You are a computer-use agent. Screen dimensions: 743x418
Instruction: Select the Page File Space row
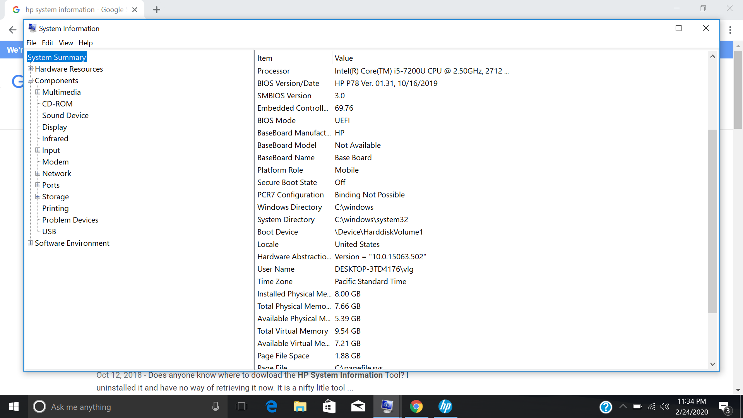click(x=385, y=356)
